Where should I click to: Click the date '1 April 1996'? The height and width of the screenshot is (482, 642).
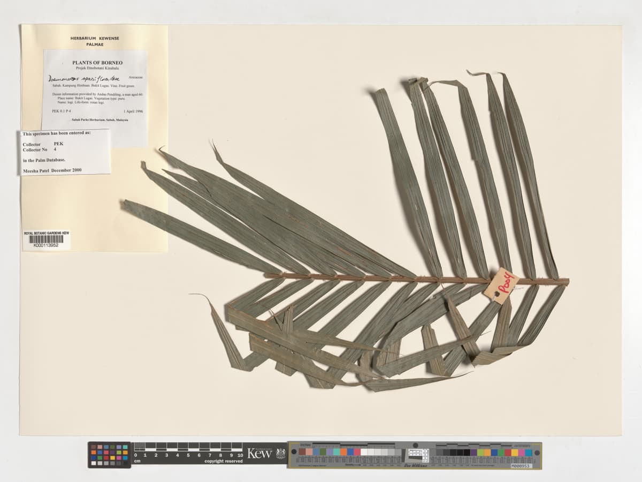point(132,111)
